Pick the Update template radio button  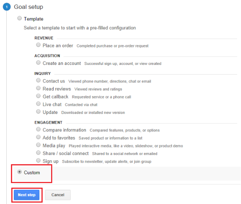[38, 111]
